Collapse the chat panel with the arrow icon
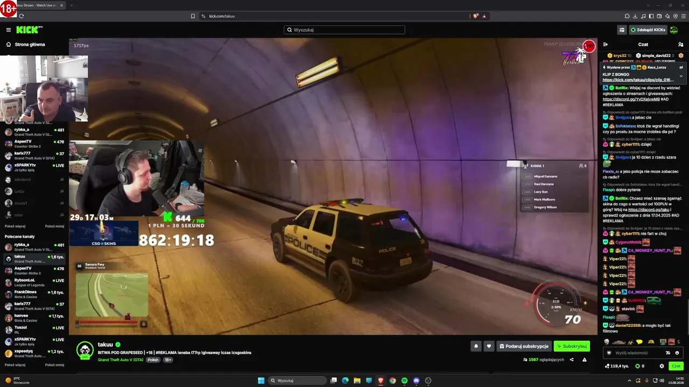The height and width of the screenshot is (387, 689). (x=606, y=45)
